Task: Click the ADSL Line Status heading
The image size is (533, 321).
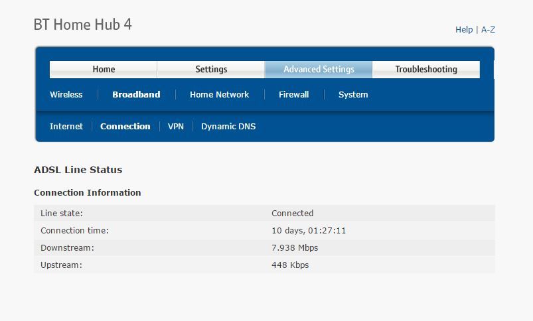Action: 78,170
